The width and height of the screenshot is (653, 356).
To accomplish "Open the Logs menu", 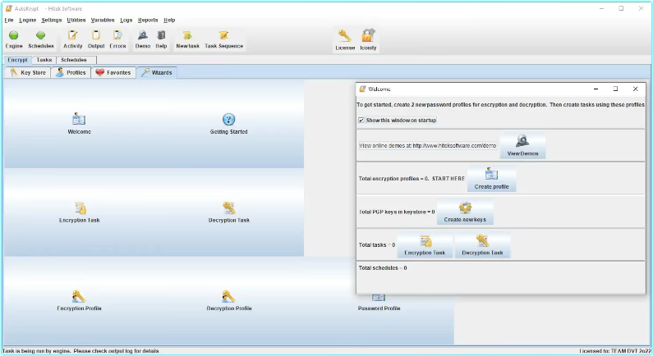I will [x=126, y=20].
